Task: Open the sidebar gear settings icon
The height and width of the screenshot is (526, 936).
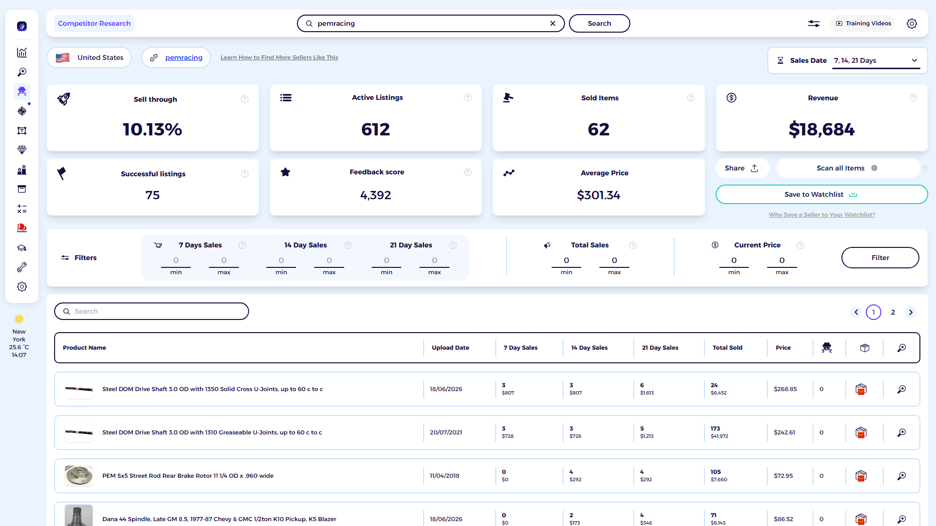Action: tap(22, 287)
